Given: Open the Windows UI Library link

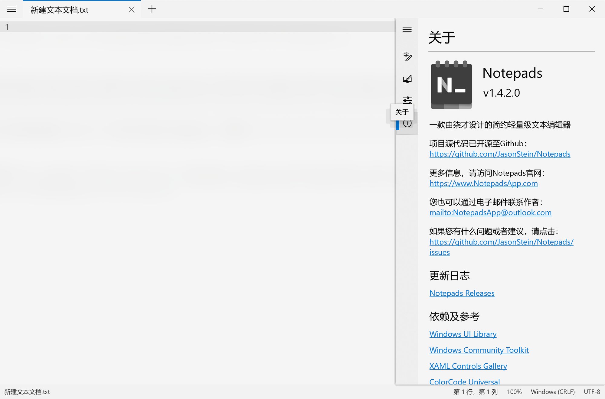Looking at the screenshot, I should coord(463,334).
